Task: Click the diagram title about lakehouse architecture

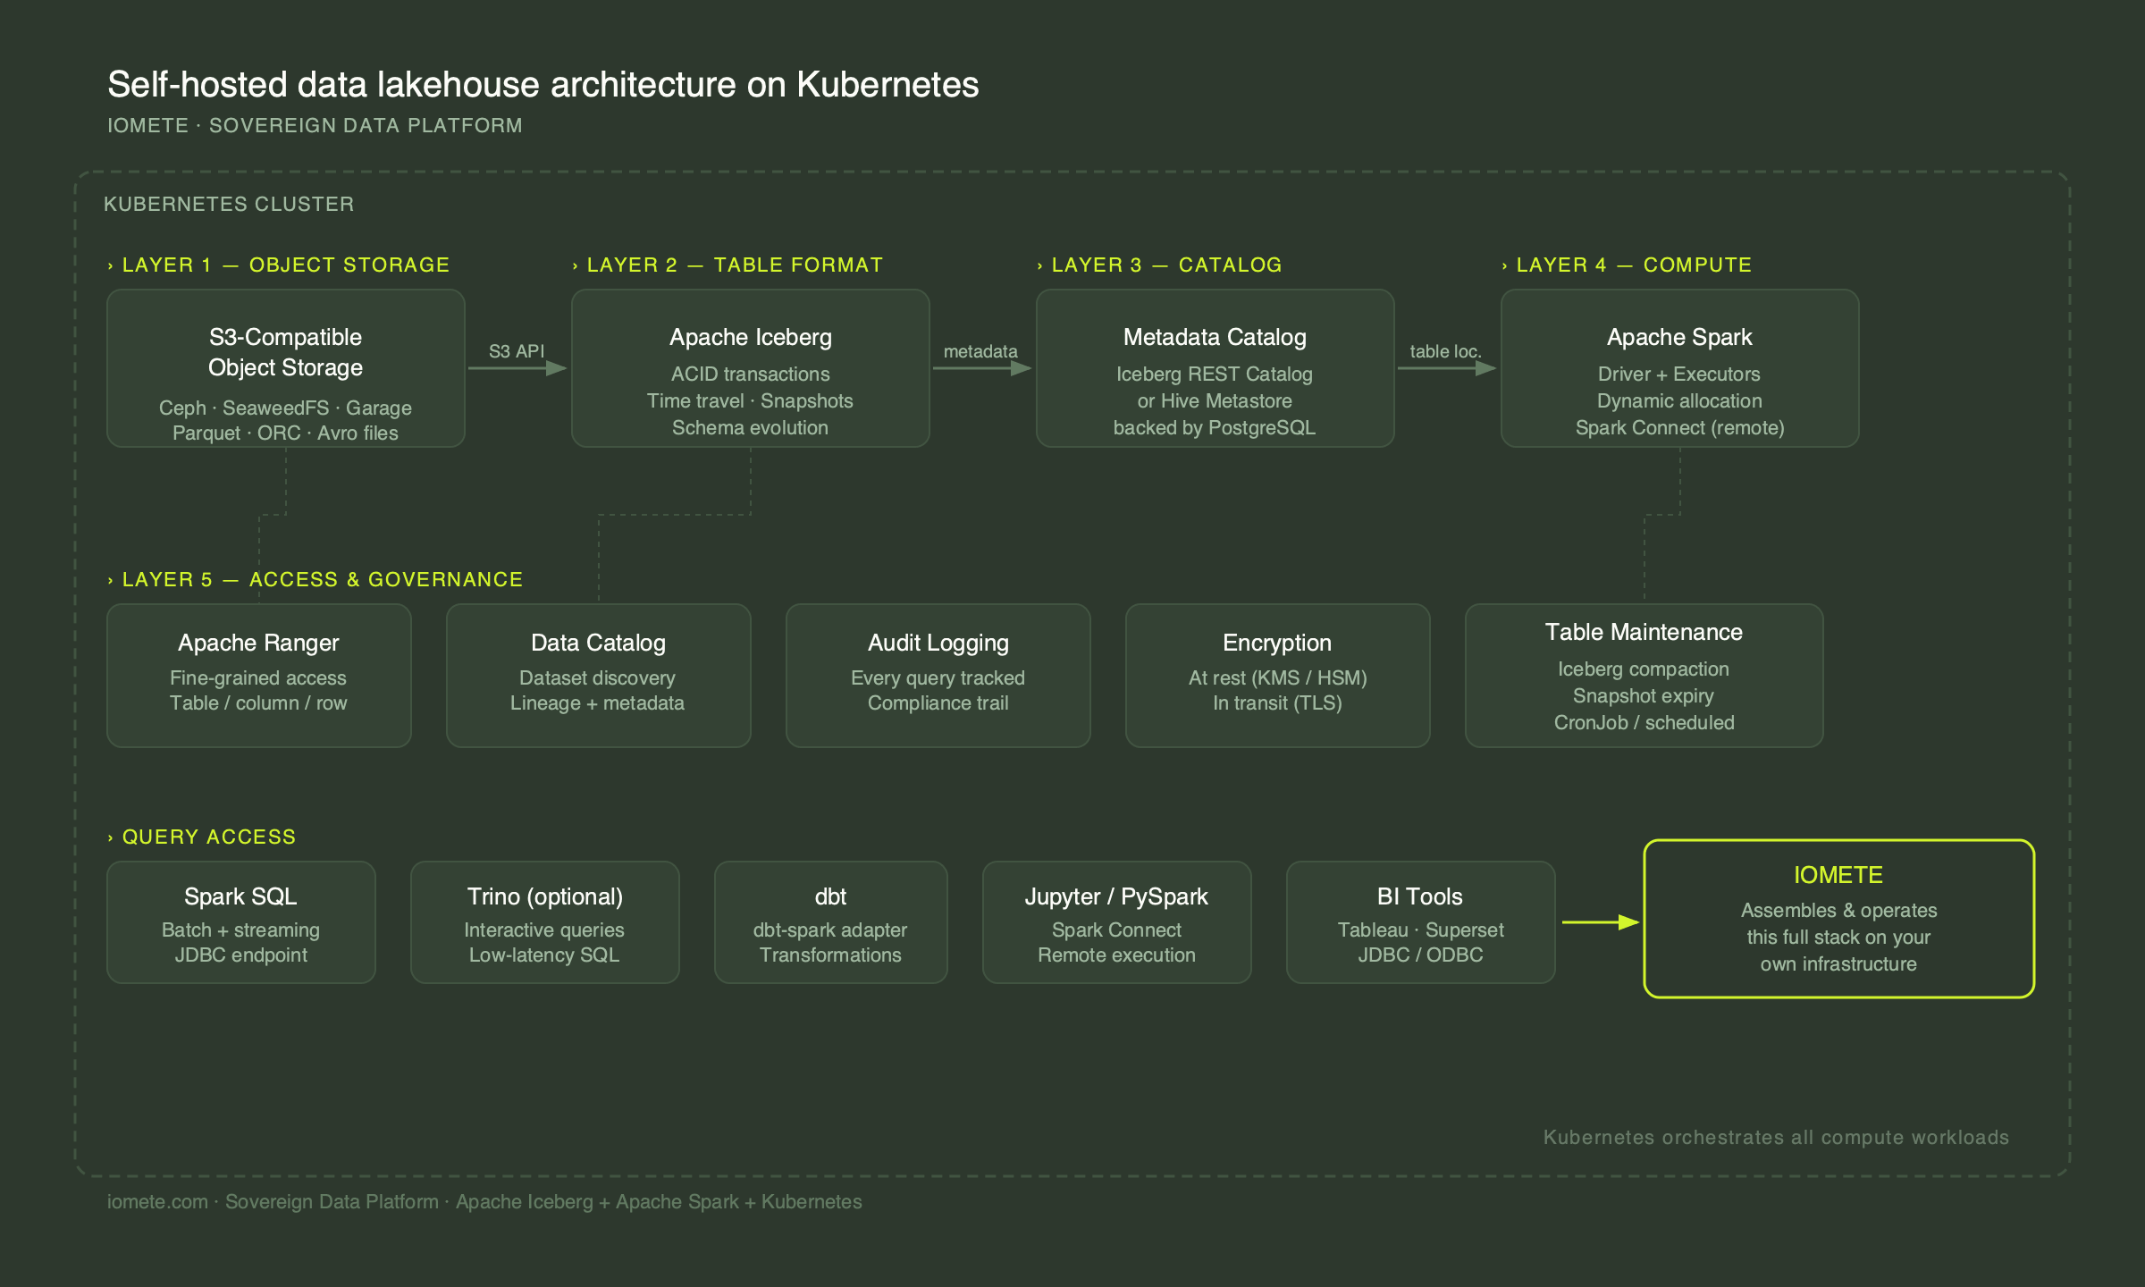Action: 543,85
